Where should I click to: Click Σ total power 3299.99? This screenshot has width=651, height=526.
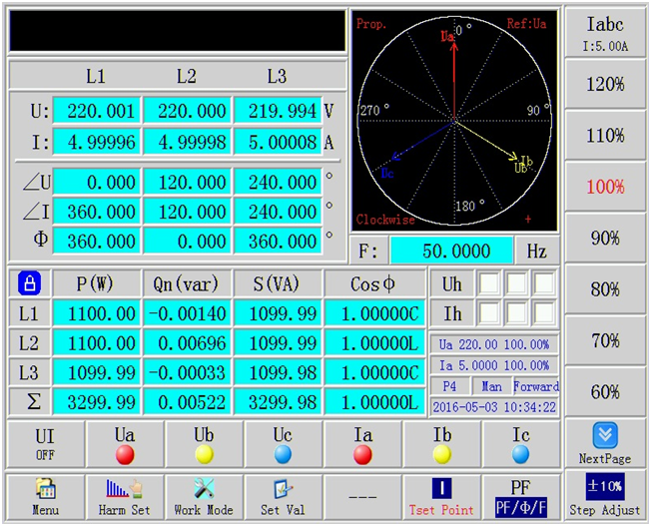(97, 402)
